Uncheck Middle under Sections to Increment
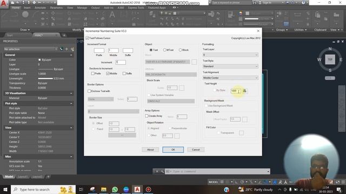The width and height of the screenshot is (346, 194). click(108, 73)
